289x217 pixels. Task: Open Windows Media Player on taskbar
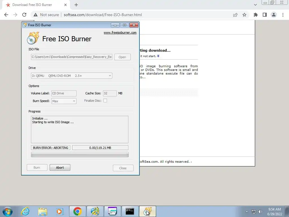click(x=60, y=211)
